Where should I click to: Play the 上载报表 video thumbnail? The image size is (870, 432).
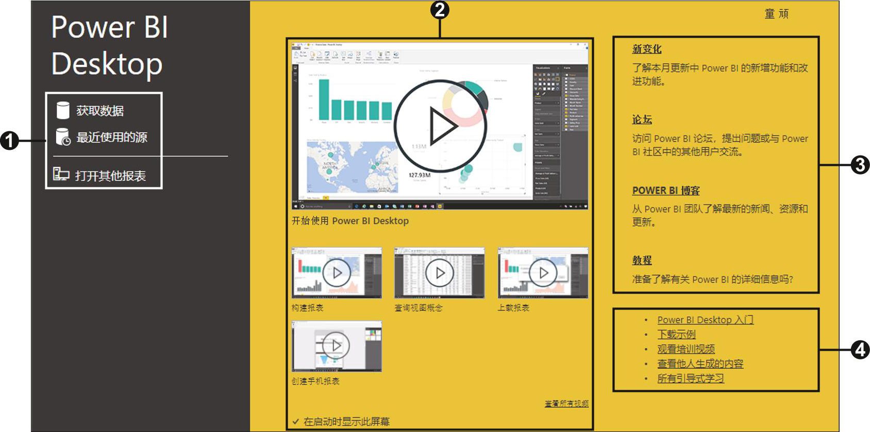[543, 273]
